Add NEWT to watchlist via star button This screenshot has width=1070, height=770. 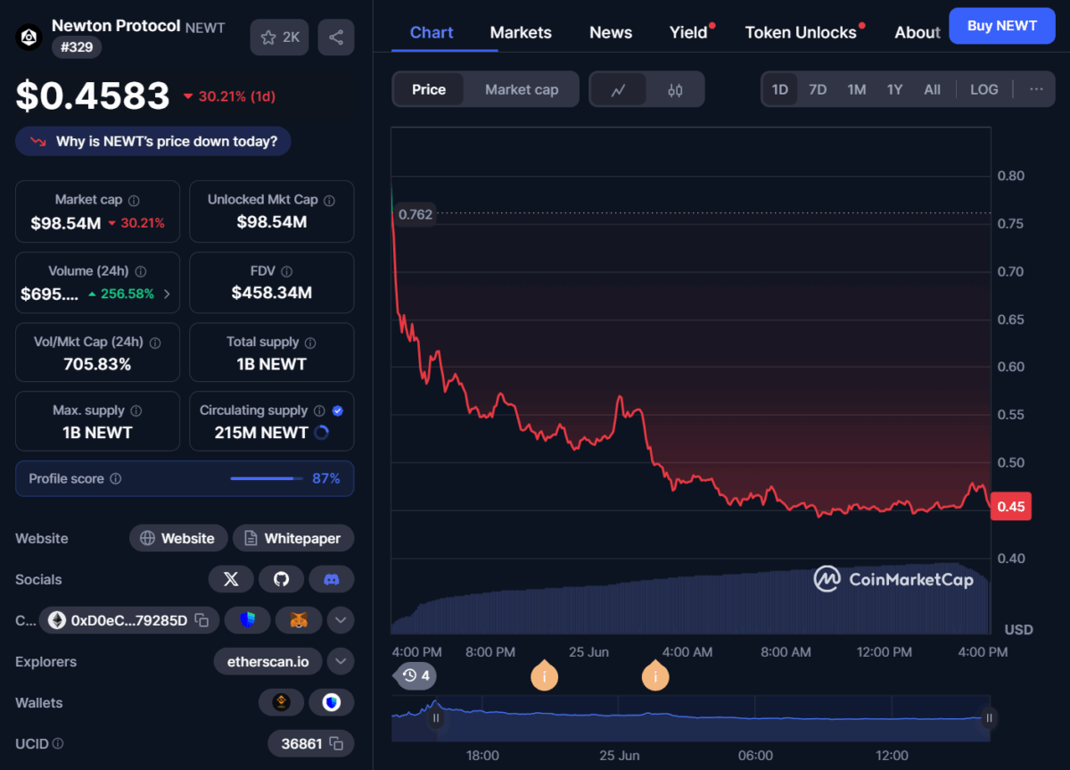click(x=280, y=37)
